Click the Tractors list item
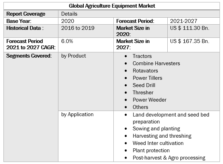This screenshot has height=164, width=223. [142, 56]
